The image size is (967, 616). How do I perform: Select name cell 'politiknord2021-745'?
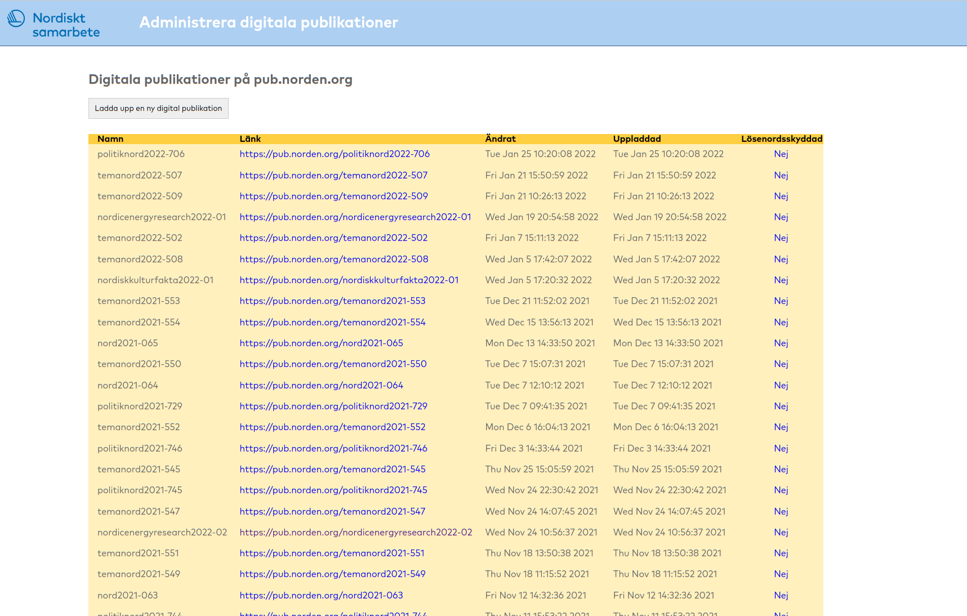(x=140, y=490)
